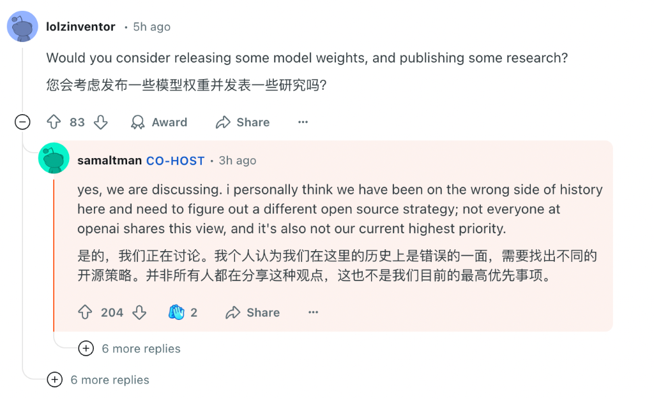Share lolzinventor's comment

[242, 122]
